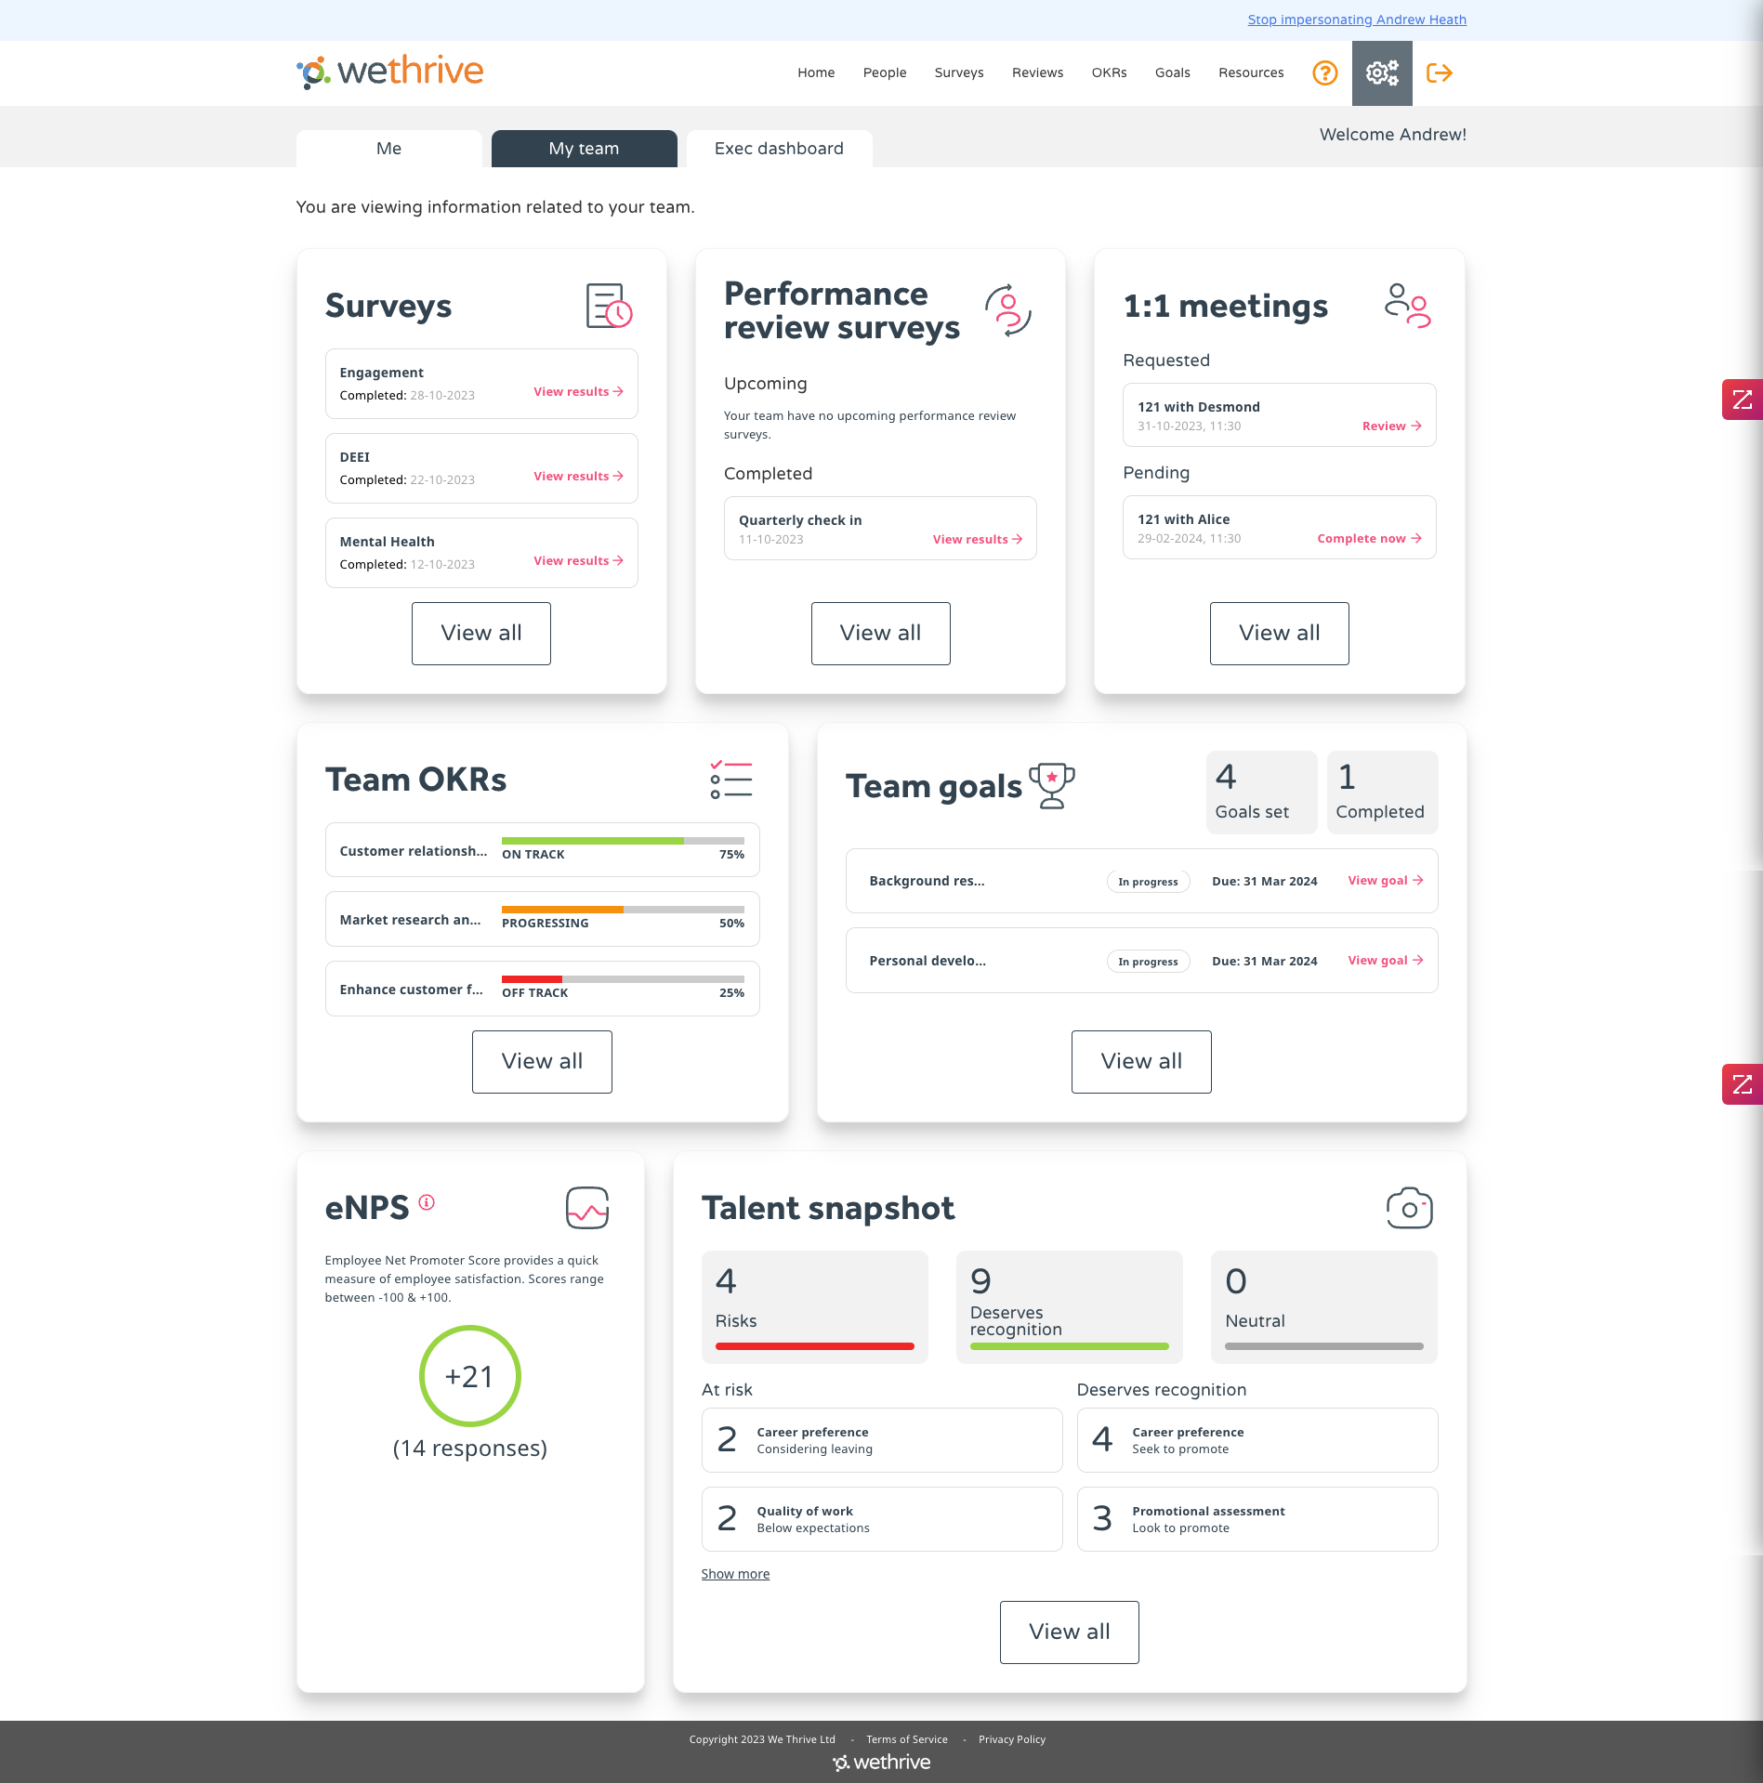Click the Performance review surveys cycle icon
1763x1783 pixels.
(x=1009, y=311)
